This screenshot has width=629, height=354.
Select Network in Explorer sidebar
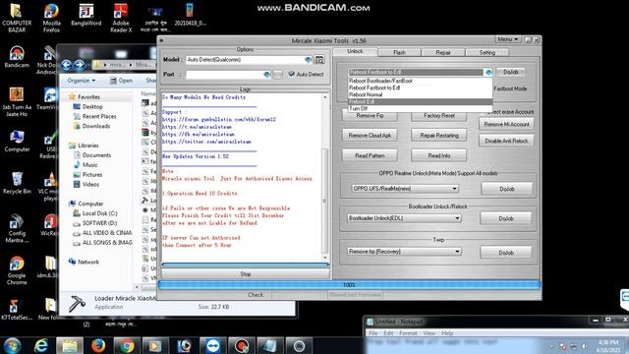click(88, 262)
